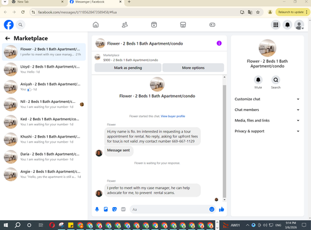Open the Friends icon in top navigation
The image size is (311, 230).
[124, 25]
